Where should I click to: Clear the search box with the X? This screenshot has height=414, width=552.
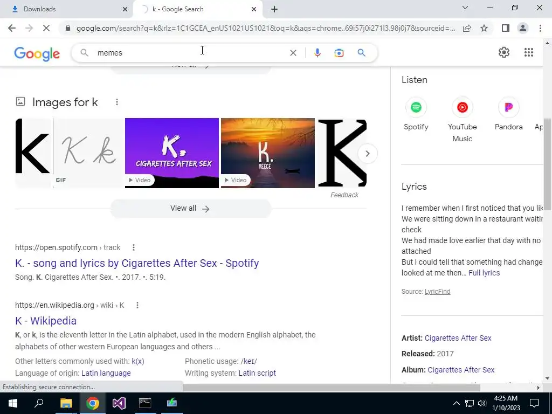[293, 53]
